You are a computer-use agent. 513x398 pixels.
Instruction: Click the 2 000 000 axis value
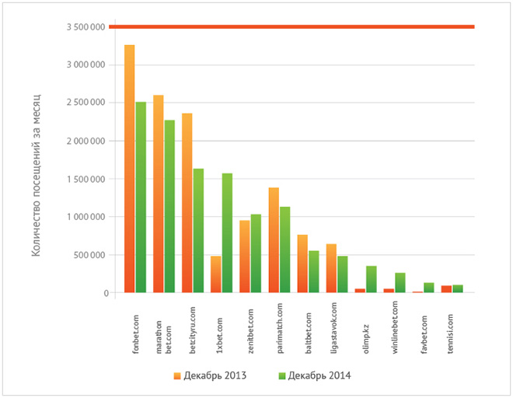(x=86, y=141)
